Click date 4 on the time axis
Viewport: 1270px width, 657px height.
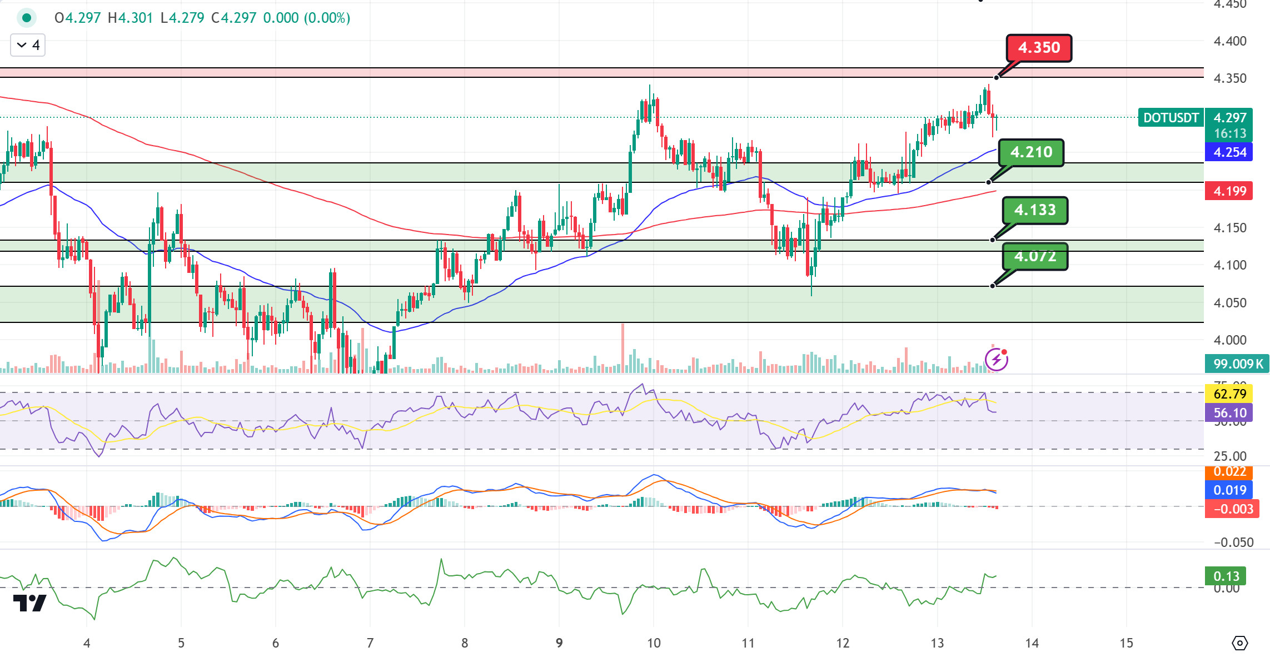(87, 643)
